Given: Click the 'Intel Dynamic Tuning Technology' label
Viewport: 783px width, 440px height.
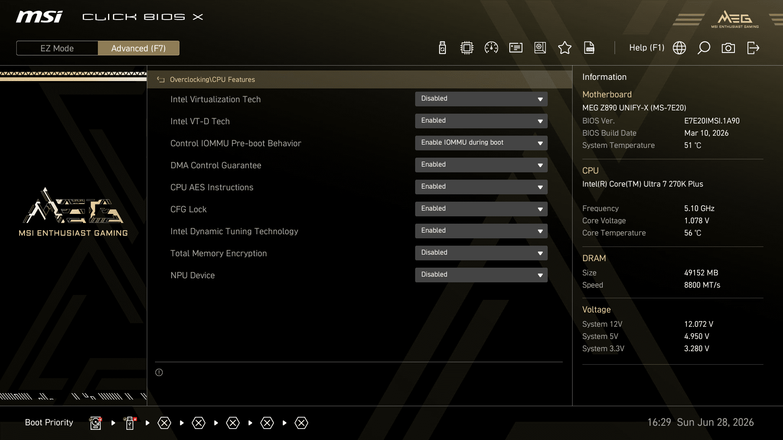Looking at the screenshot, I should pyautogui.click(x=234, y=231).
